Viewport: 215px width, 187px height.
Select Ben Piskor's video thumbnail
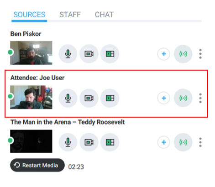click(x=31, y=53)
